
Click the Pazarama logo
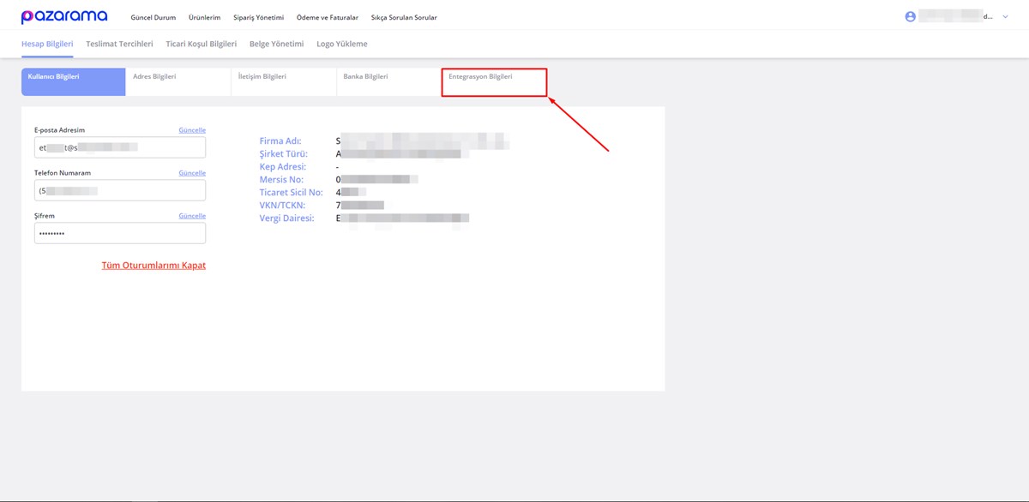point(64,16)
